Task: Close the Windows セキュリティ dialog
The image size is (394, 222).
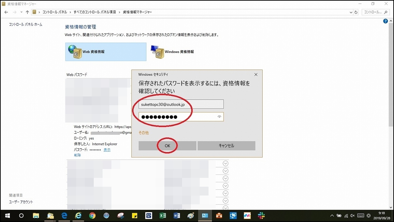Action: (x=256, y=75)
